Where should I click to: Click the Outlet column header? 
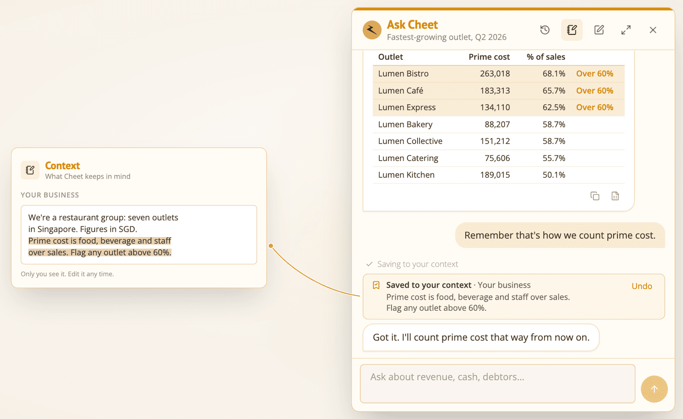[390, 57]
